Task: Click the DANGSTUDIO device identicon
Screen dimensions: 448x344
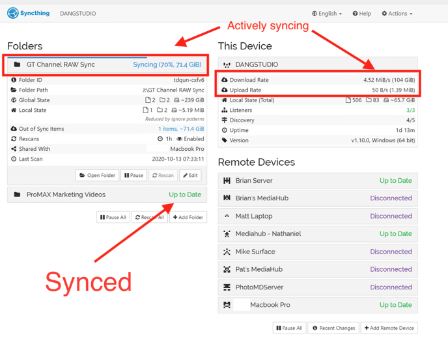Action: [227, 65]
